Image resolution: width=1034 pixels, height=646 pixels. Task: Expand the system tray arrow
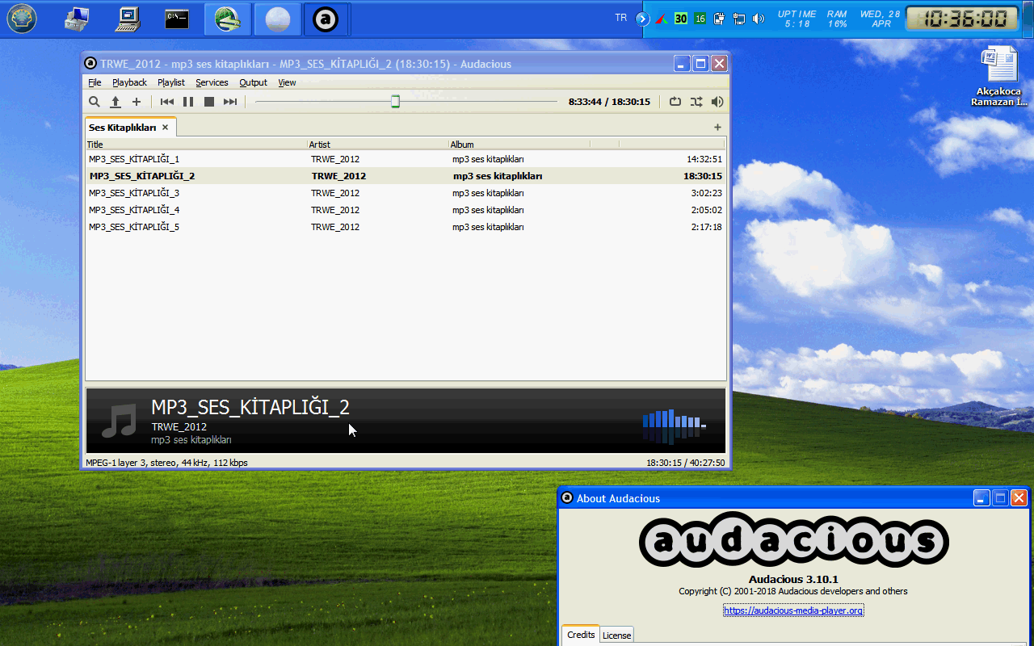[643, 19]
